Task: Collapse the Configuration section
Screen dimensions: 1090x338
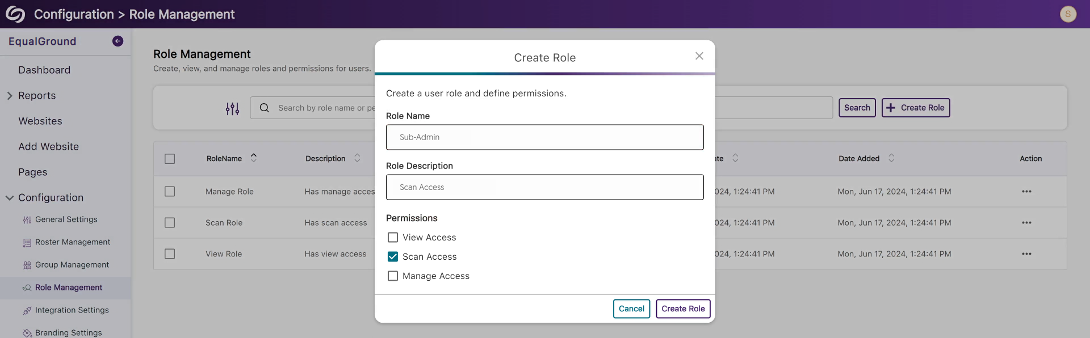Action: [10, 198]
